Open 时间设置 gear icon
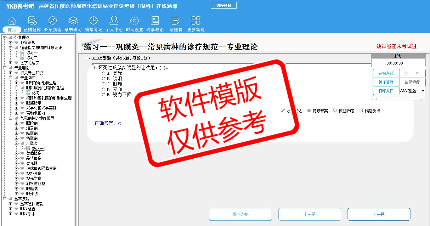The width and height of the screenshot is (430, 226). 134,21
